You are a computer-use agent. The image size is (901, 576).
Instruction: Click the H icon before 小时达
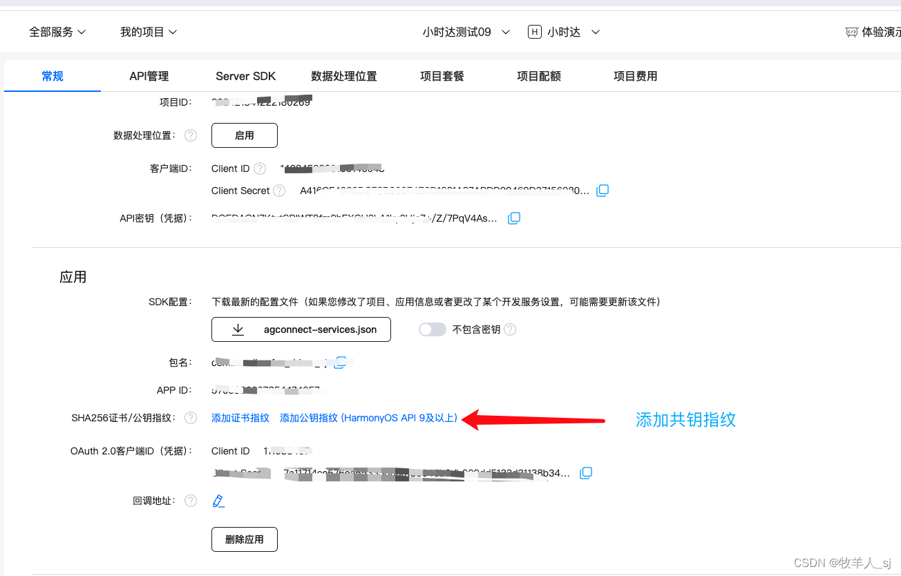point(534,32)
